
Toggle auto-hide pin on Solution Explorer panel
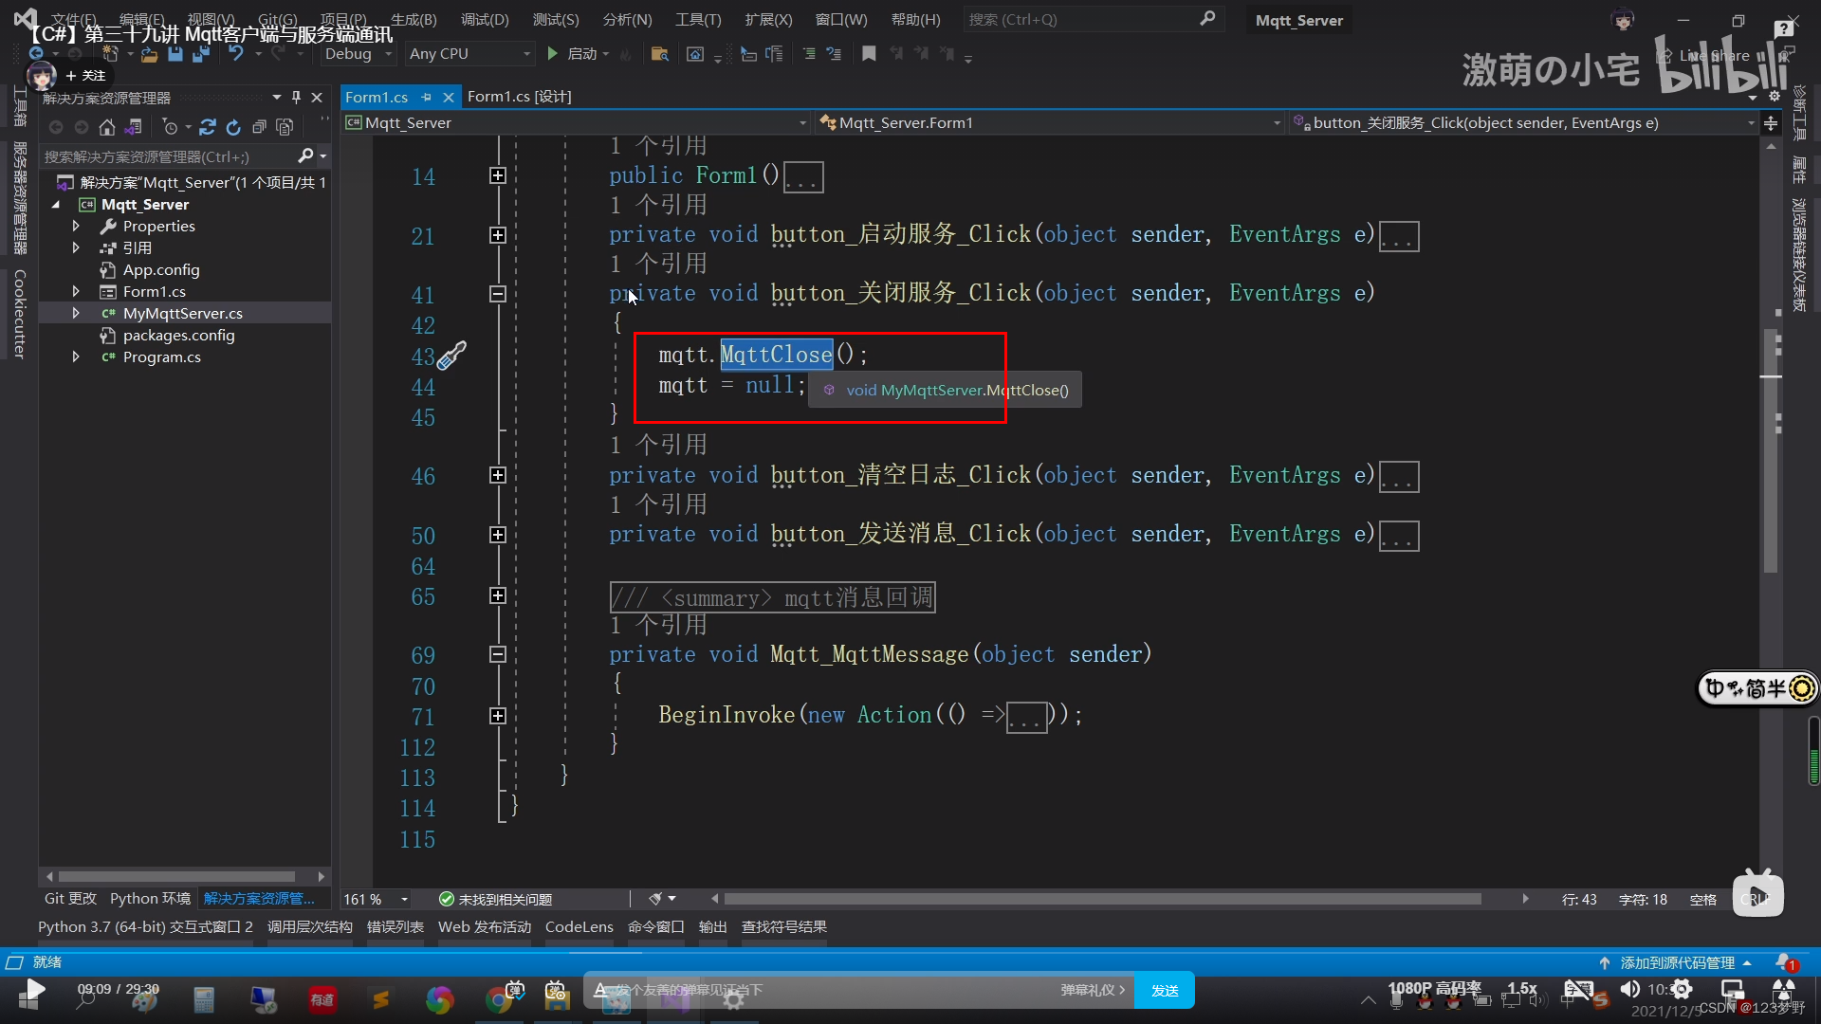[296, 97]
